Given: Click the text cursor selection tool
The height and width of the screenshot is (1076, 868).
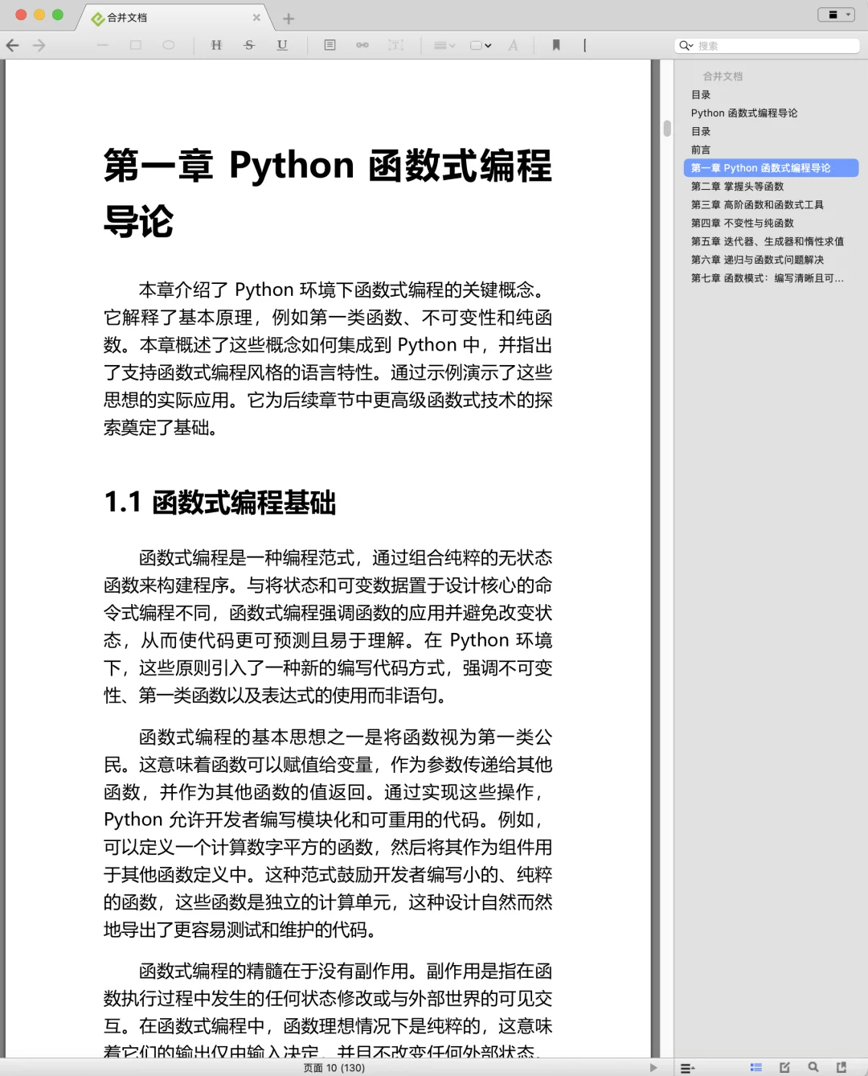Looking at the screenshot, I should point(585,45).
